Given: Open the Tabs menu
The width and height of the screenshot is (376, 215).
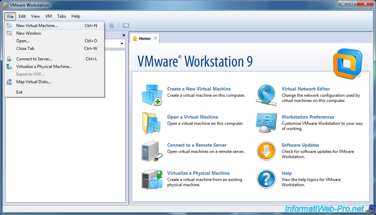Looking at the screenshot, I should coord(61,16).
